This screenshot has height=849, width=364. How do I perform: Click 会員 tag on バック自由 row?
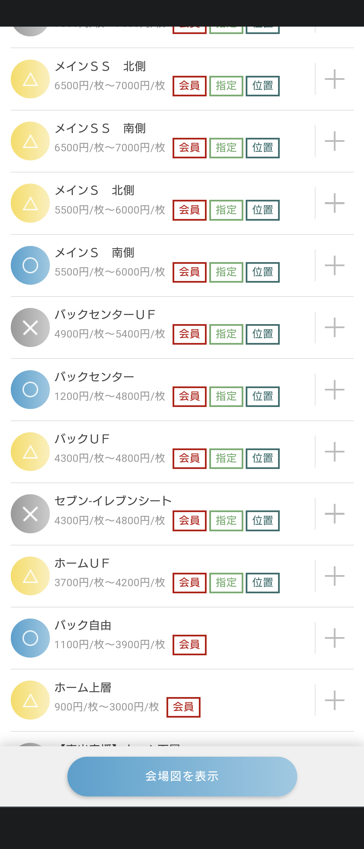pyautogui.click(x=189, y=645)
